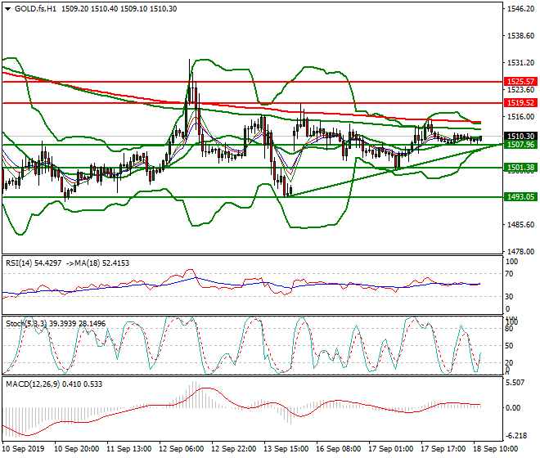Select the 1531.20 price scale value
This screenshot has height=458, width=540.
pyautogui.click(x=520, y=63)
